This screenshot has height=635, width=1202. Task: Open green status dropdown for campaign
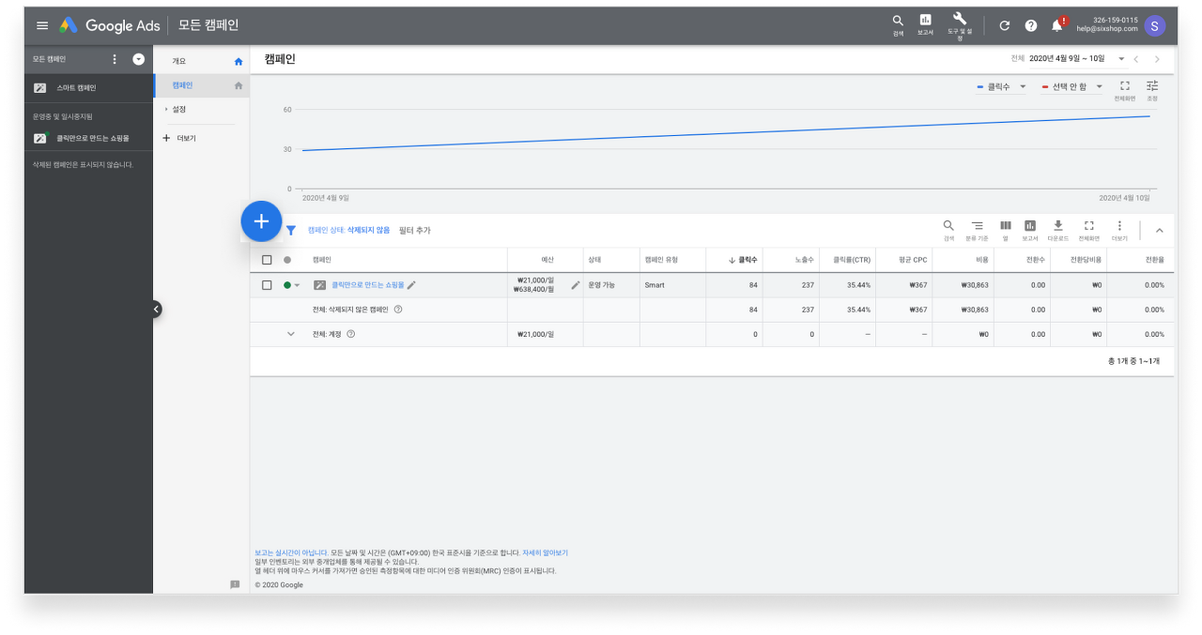tap(292, 285)
